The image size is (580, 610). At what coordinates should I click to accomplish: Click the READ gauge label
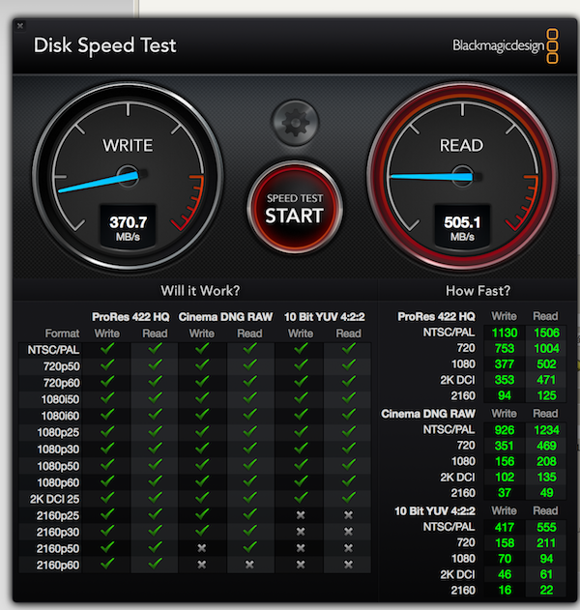coord(461,146)
